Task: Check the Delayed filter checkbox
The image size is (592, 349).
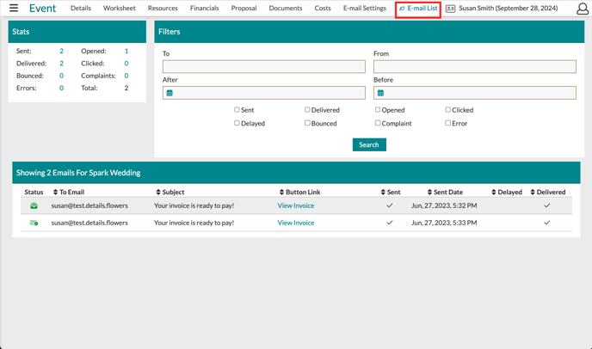Action: [x=237, y=123]
